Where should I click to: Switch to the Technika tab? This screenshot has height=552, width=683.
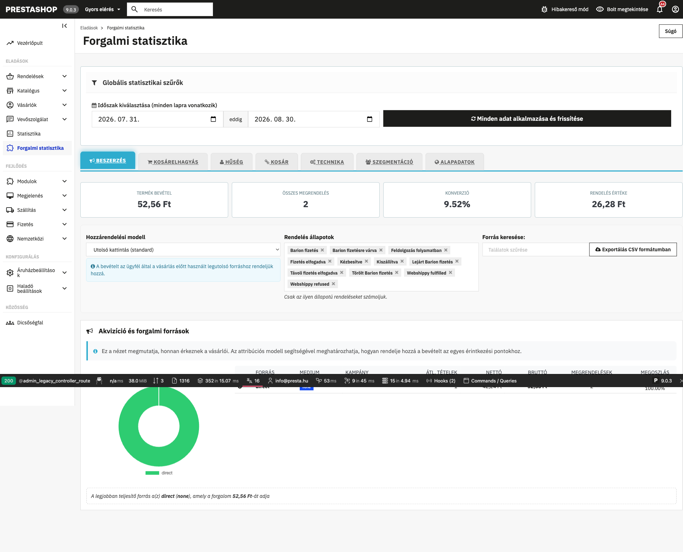click(327, 162)
